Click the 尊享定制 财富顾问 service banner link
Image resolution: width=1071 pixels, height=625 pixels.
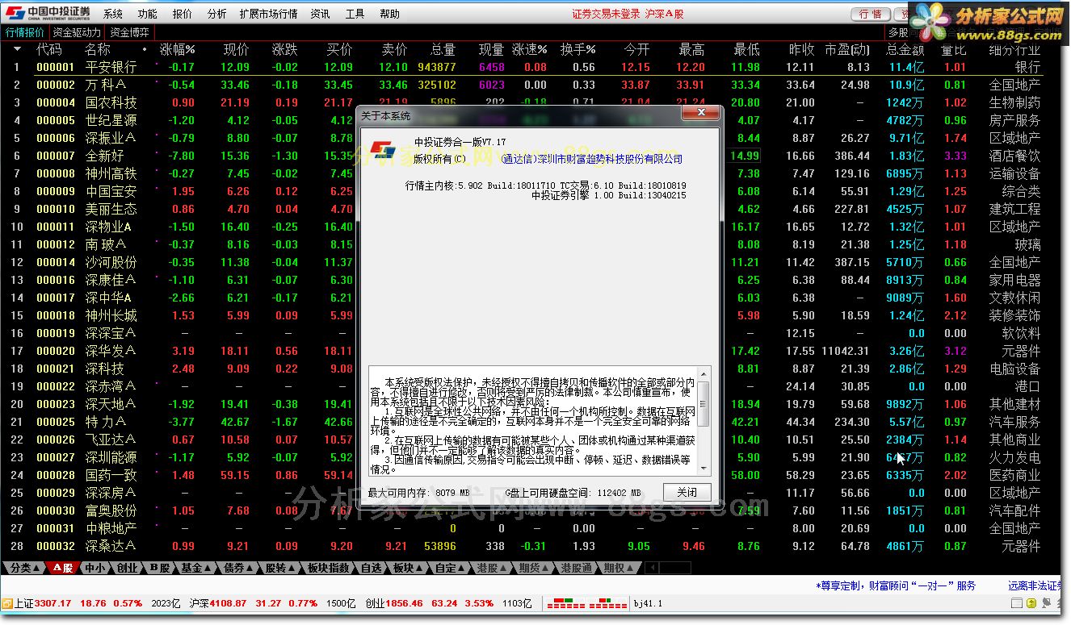pos(896,585)
